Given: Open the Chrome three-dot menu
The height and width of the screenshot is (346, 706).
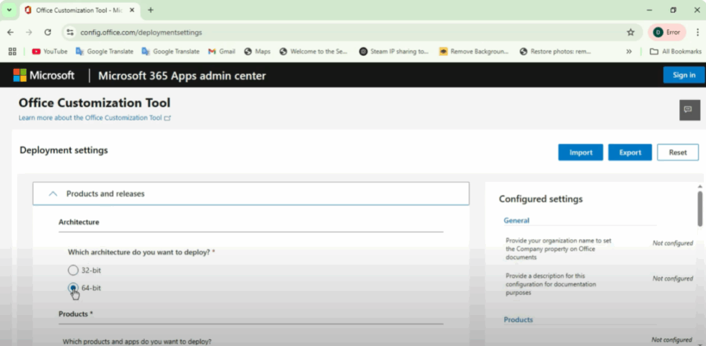Looking at the screenshot, I should pyautogui.click(x=698, y=32).
